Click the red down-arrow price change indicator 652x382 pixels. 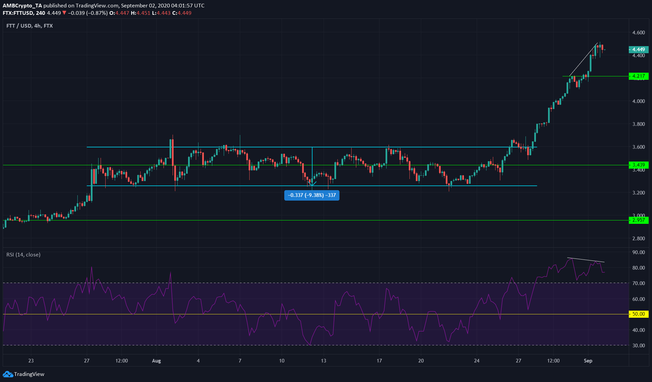pos(64,13)
